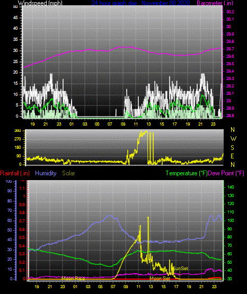Click barometer scale value 30.2
Viewport: 247px width, 294px height.
point(230,12)
